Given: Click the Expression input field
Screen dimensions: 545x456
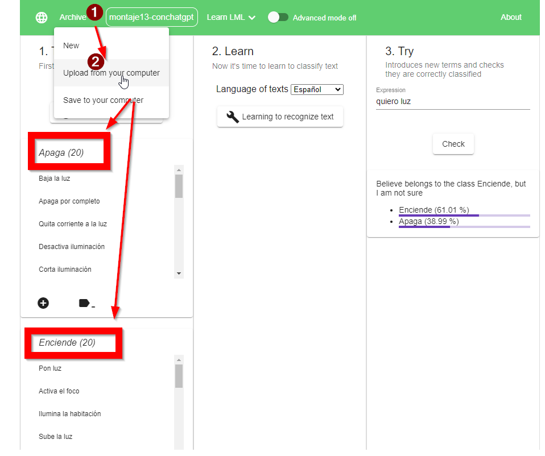Looking at the screenshot, I should (x=452, y=102).
